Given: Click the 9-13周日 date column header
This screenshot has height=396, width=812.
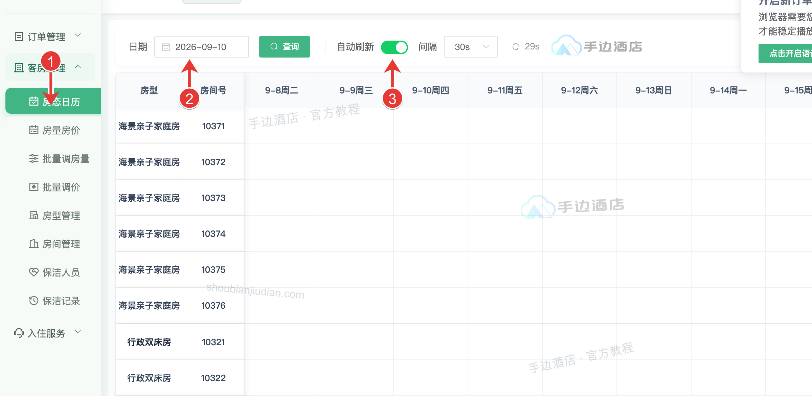Looking at the screenshot, I should click(654, 90).
